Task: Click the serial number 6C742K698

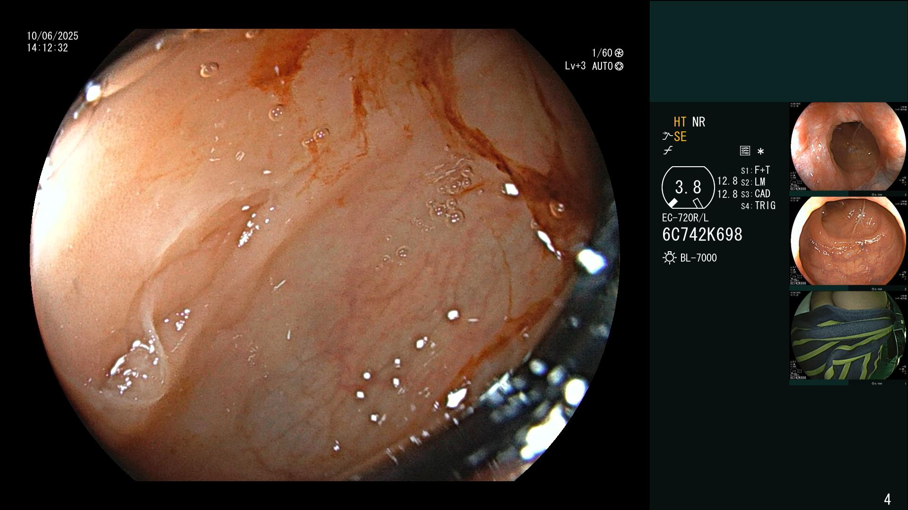Action: [x=702, y=235]
